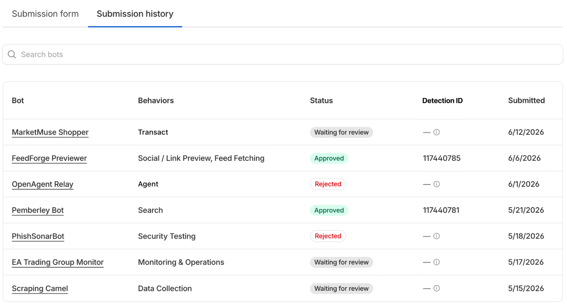Click info icon in Scraping Camel row
Screen dimensions: 567x306
click(437, 288)
